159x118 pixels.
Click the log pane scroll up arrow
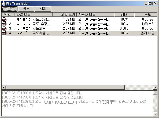[155, 93]
